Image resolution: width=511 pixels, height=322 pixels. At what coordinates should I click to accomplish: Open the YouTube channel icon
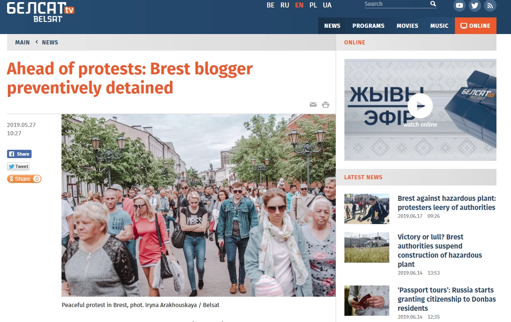coord(459,5)
